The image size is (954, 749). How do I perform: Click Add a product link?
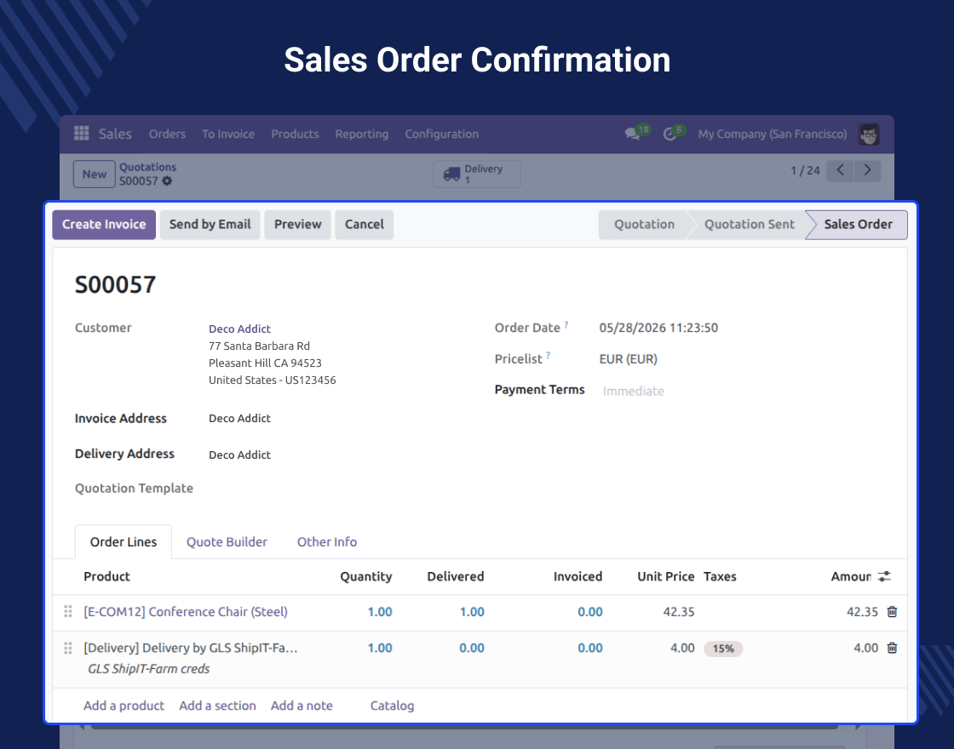point(124,706)
